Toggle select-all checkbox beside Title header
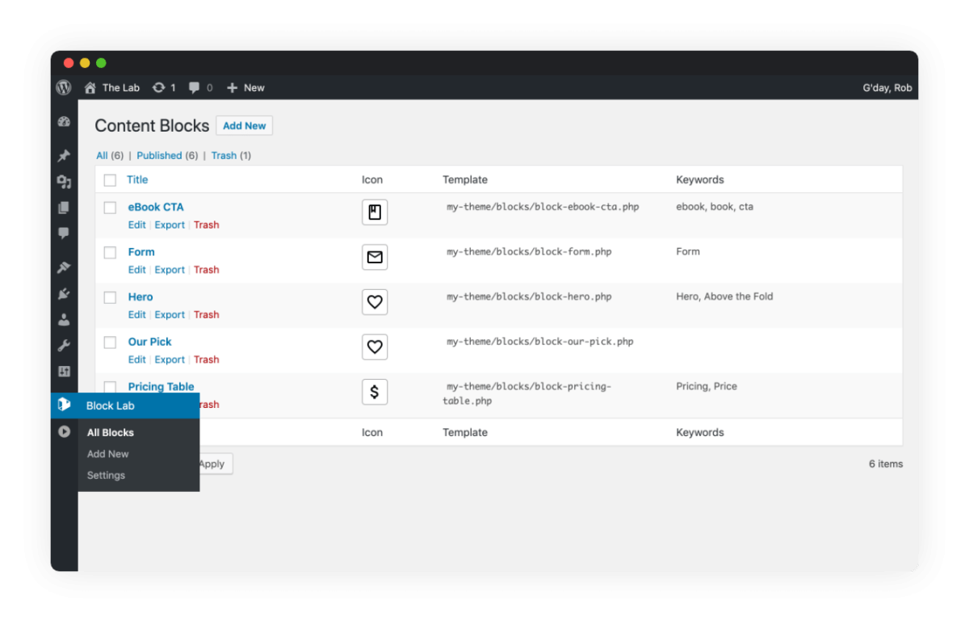Image resolution: width=969 pixels, height=622 pixels. [110, 180]
